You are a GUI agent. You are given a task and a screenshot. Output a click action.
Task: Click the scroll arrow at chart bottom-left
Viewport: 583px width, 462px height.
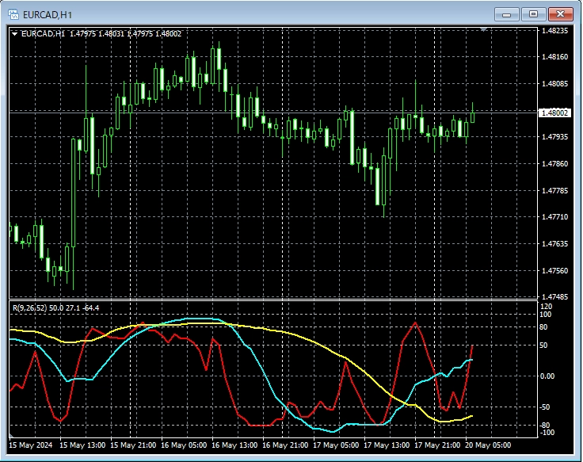[x=12, y=436]
